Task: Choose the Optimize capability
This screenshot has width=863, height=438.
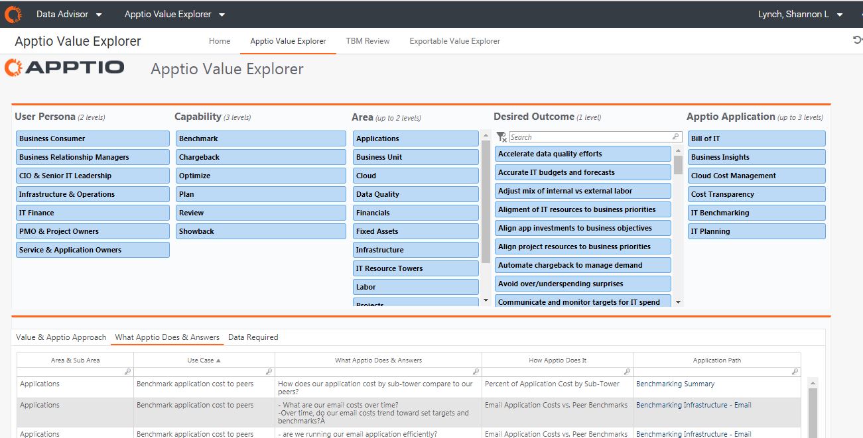Action: point(261,176)
